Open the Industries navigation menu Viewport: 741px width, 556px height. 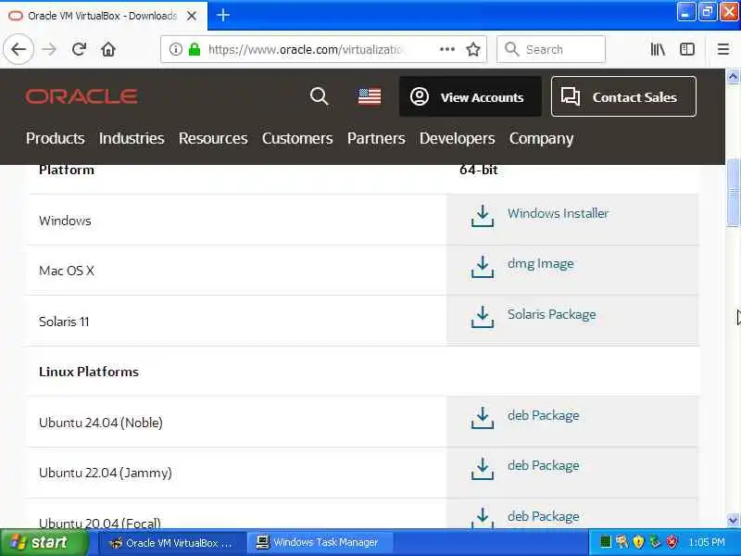click(x=132, y=138)
